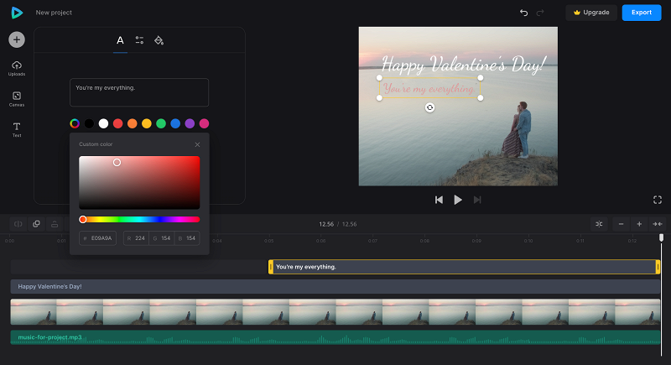Redo the last action

540,13
